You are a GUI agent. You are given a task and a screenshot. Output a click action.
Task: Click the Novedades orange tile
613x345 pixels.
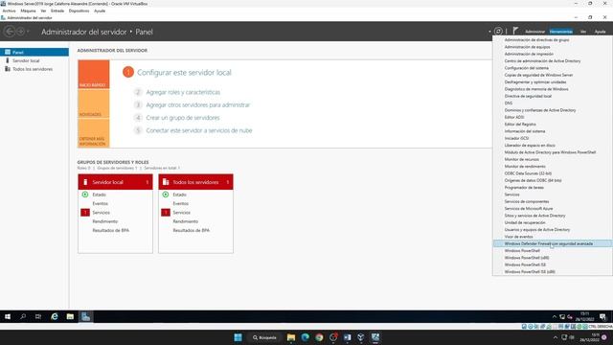(x=94, y=103)
